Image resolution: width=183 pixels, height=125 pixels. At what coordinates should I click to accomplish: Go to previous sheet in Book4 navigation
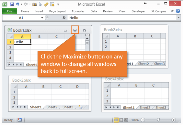(110, 107)
